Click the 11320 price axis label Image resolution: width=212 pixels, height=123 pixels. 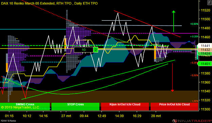click(205, 100)
